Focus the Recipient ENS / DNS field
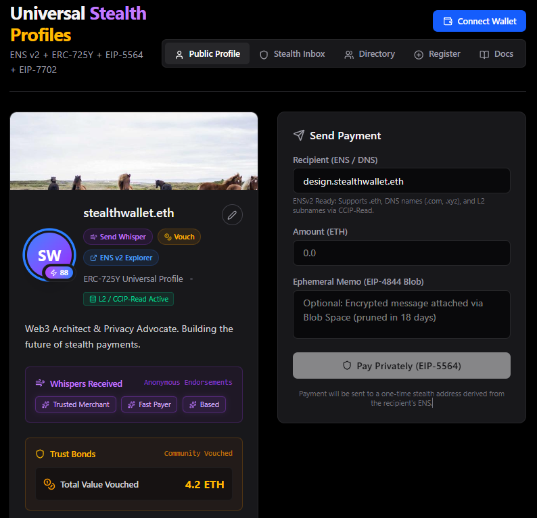The height and width of the screenshot is (518, 537). [x=401, y=181]
